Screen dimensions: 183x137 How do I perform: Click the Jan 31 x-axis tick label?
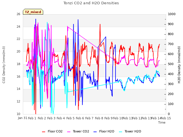[23, 118]
